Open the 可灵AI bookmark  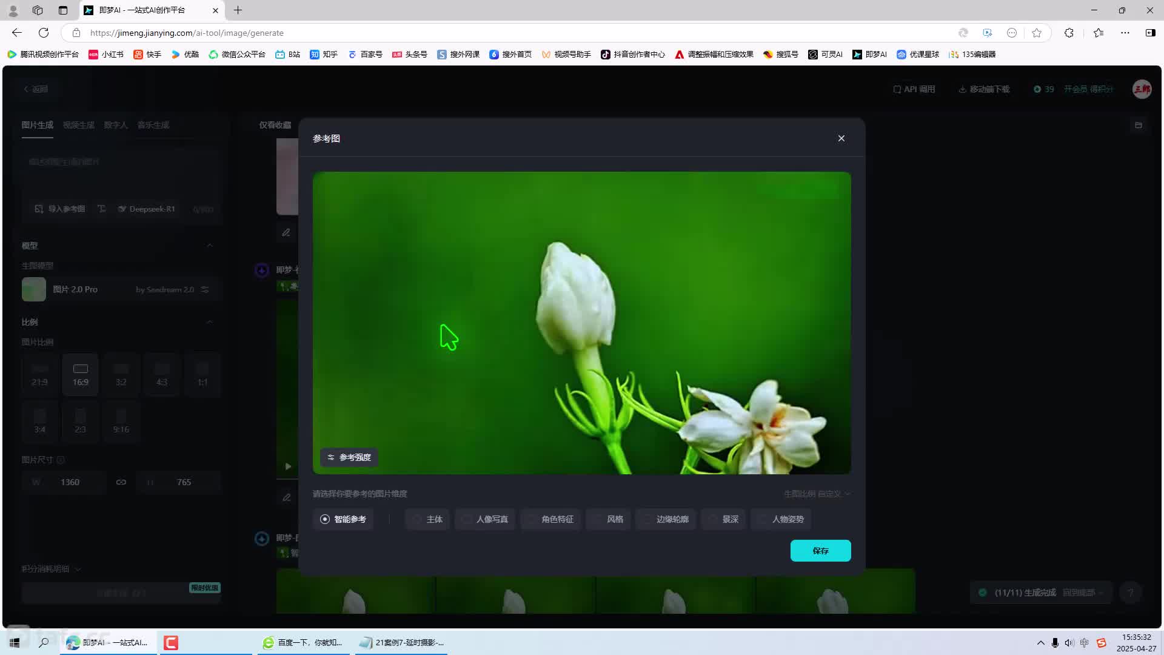tap(825, 54)
